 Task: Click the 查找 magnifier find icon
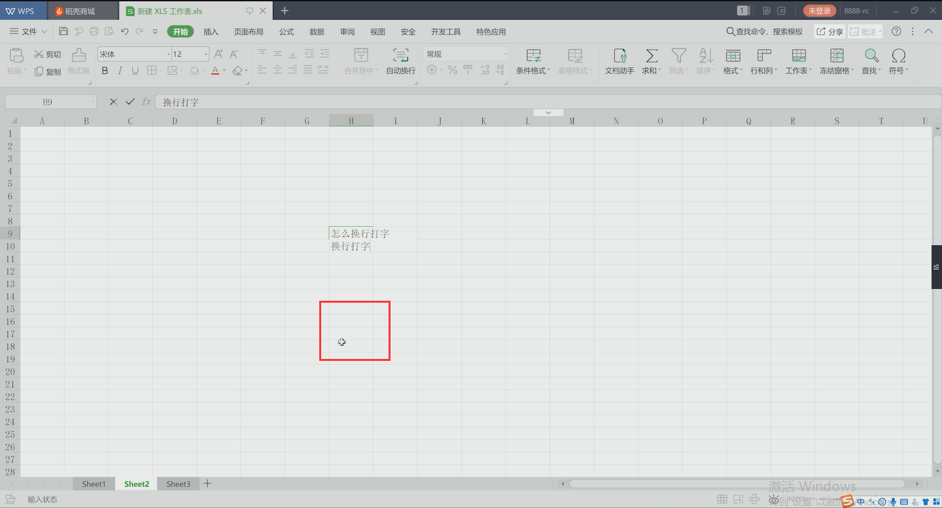pyautogui.click(x=871, y=56)
